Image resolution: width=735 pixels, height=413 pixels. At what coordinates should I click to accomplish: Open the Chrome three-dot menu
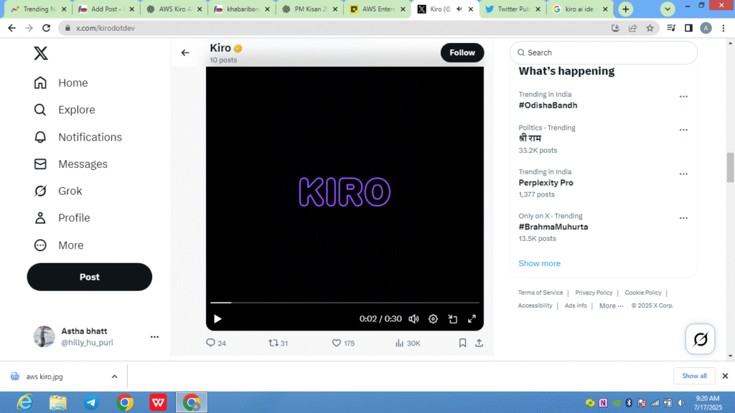[x=724, y=28]
